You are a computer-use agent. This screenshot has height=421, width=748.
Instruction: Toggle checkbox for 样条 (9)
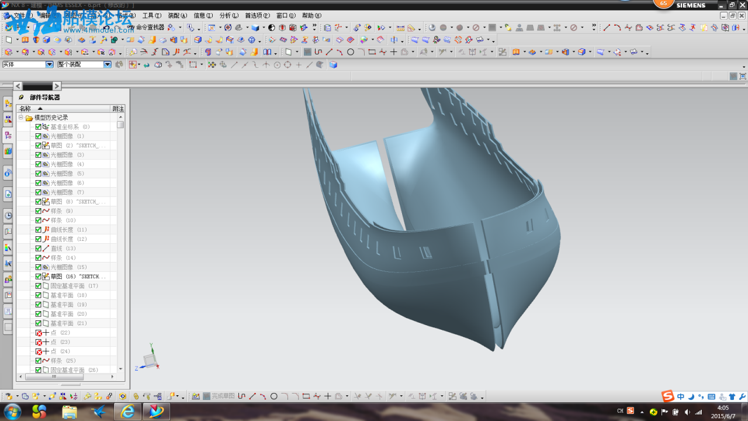(38, 211)
